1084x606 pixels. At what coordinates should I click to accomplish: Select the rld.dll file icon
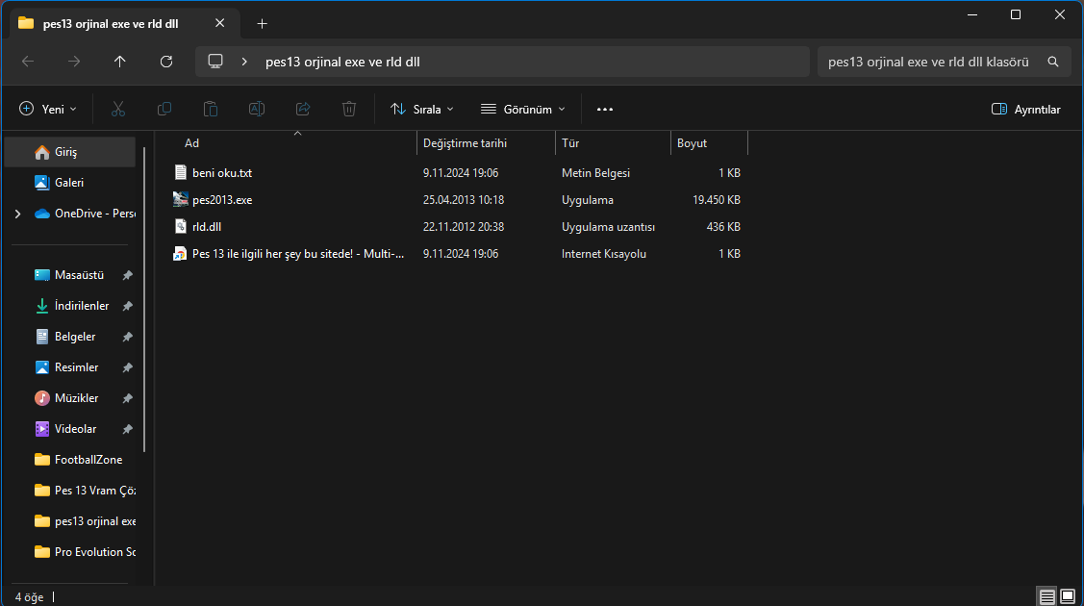click(x=181, y=227)
